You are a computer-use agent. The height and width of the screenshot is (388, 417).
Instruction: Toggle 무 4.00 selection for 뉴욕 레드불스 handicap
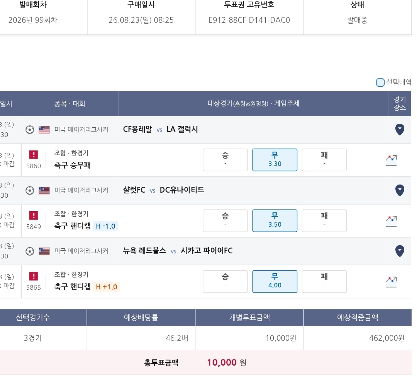pos(275,281)
